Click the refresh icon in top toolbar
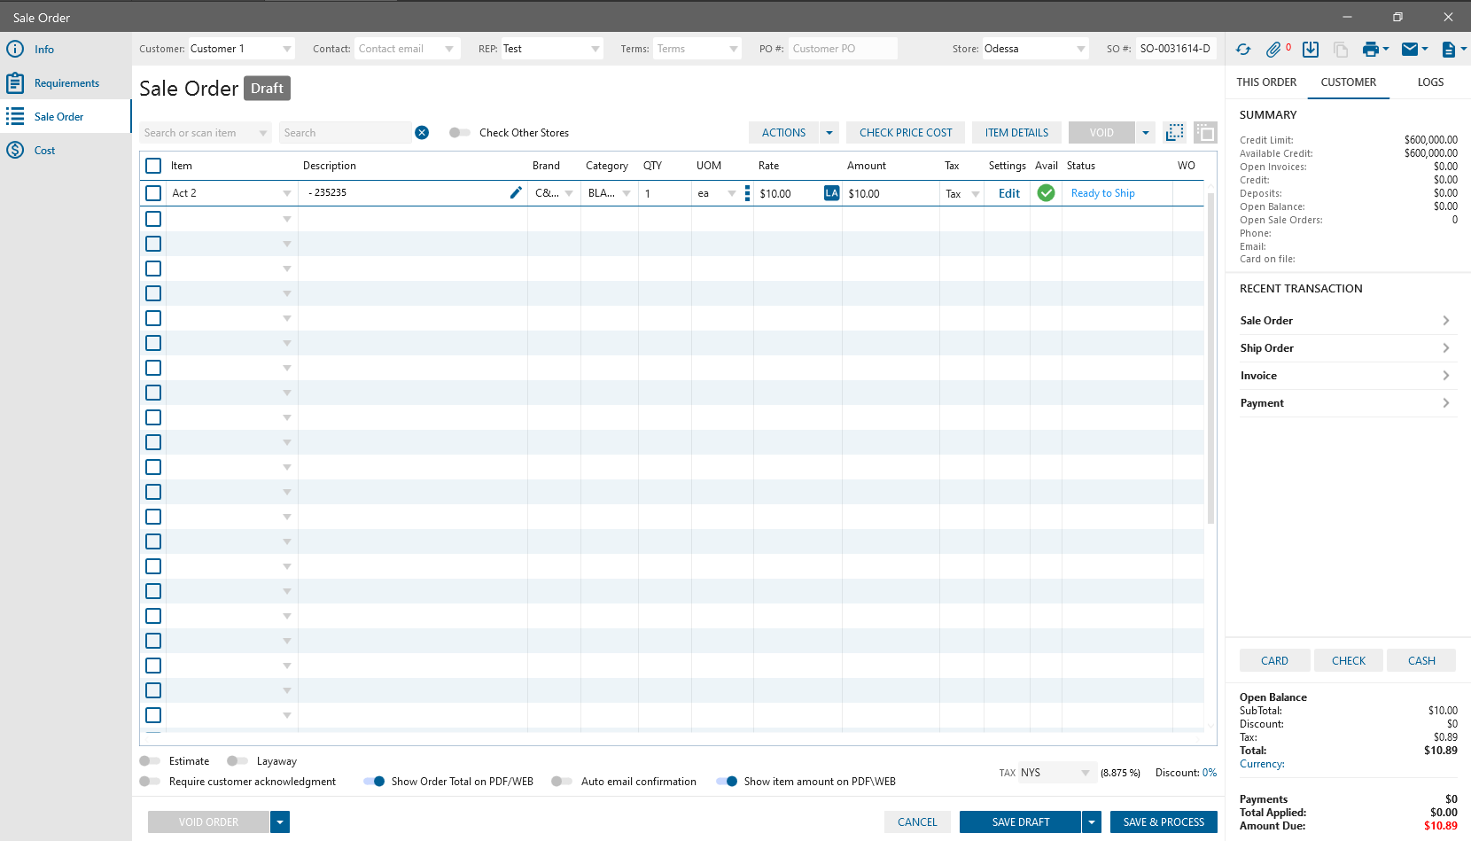Viewport: 1471px width, 841px height. [1243, 50]
